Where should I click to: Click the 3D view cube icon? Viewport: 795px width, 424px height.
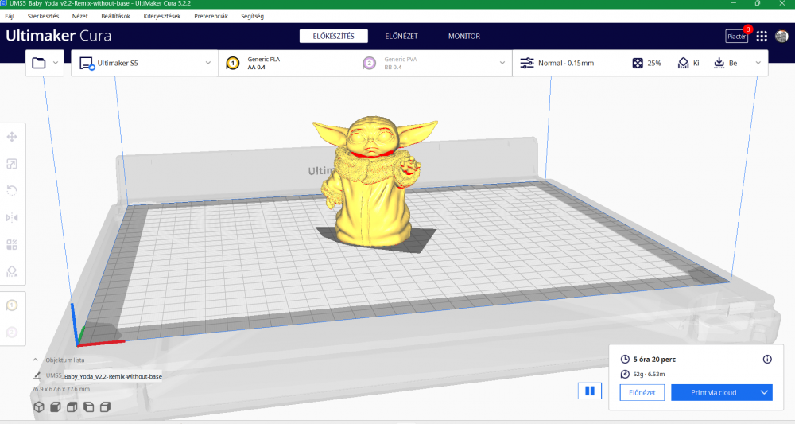(x=38, y=407)
